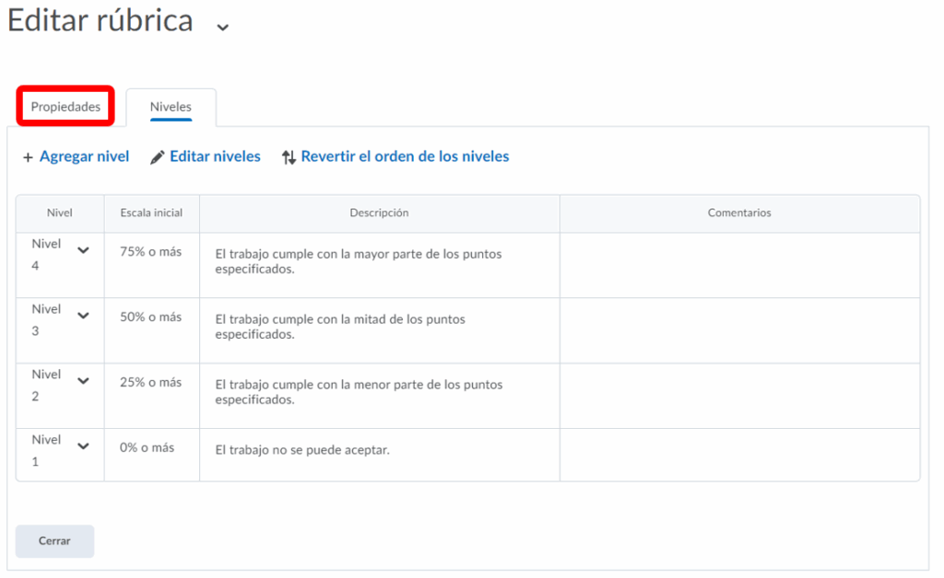Expand the Nivel 3 dropdown chevron

coord(83,316)
